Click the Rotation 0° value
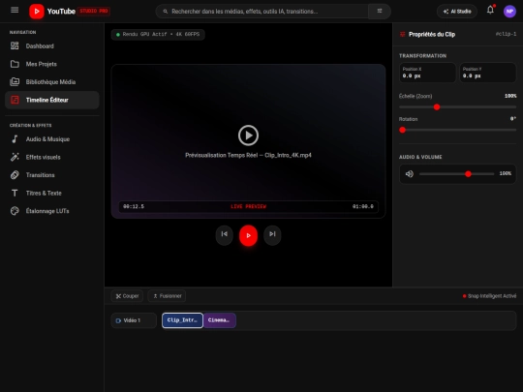The image size is (523, 392). tap(513, 119)
